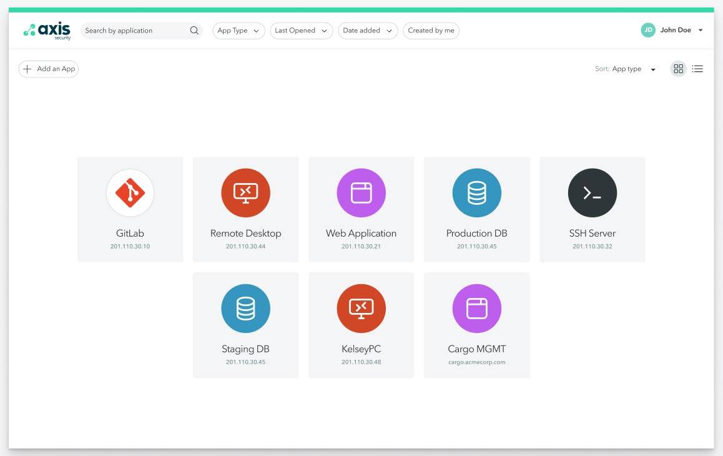
Task: Click the Add an App button
Action: coord(49,69)
